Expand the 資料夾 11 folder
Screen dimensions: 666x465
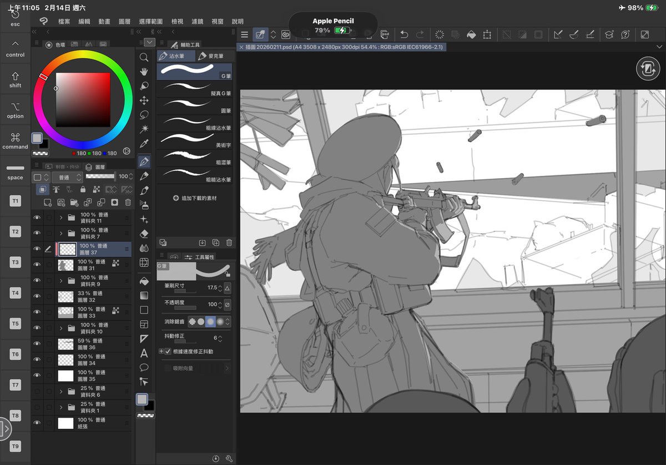point(61,218)
